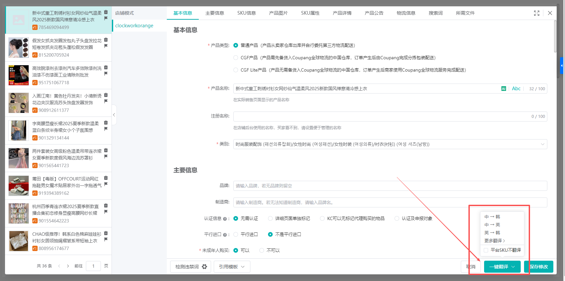Open 杭州四季青连衣裙 product thumbnail
The width and height of the screenshot is (565, 281).
click(19, 213)
